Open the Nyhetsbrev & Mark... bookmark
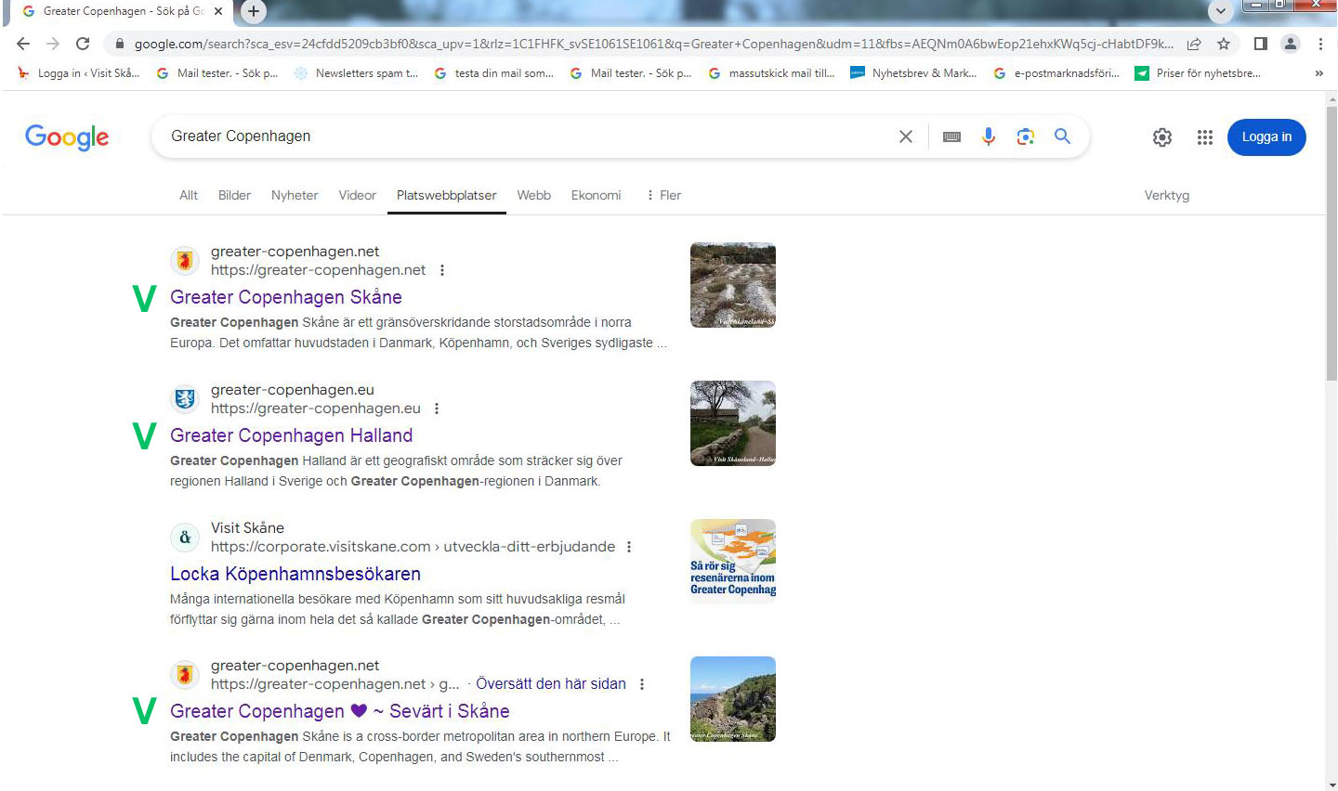Screen dimensions: 1338x791 (913, 73)
